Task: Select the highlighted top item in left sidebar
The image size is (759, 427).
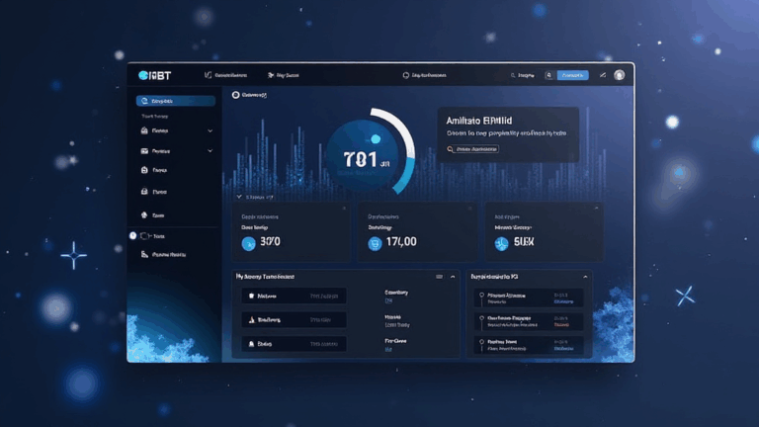Action: coord(176,101)
